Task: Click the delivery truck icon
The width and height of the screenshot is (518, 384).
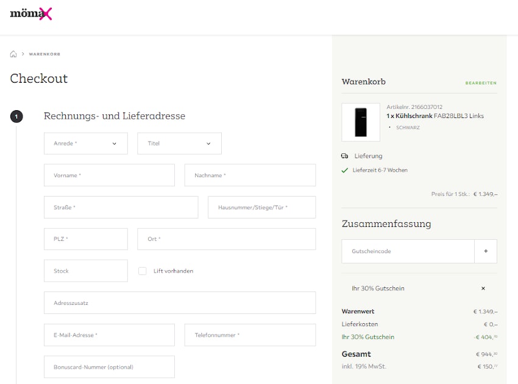Action: coord(345,156)
